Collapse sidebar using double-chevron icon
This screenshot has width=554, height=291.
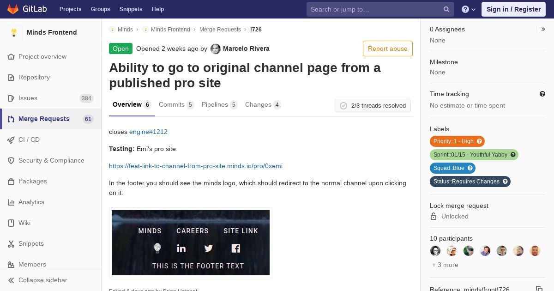point(11,280)
